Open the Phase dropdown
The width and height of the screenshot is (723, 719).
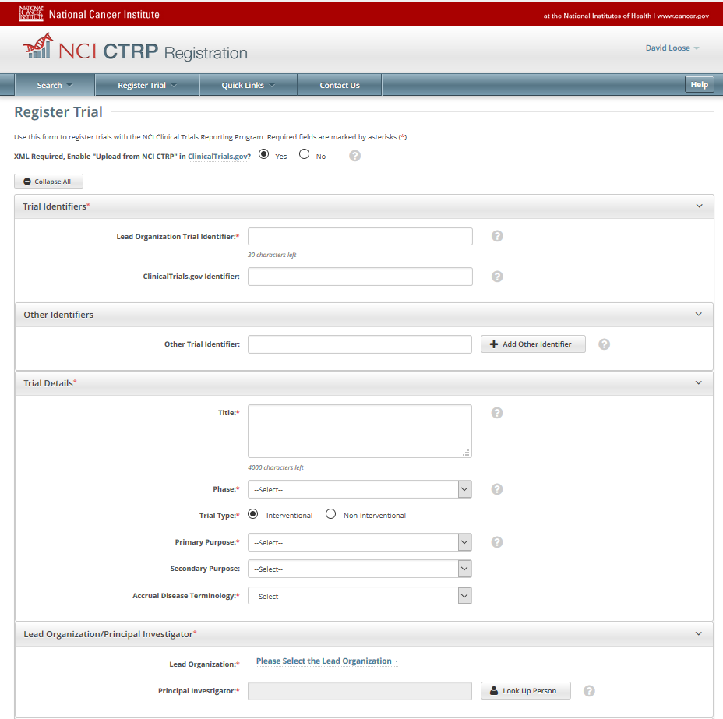click(360, 489)
